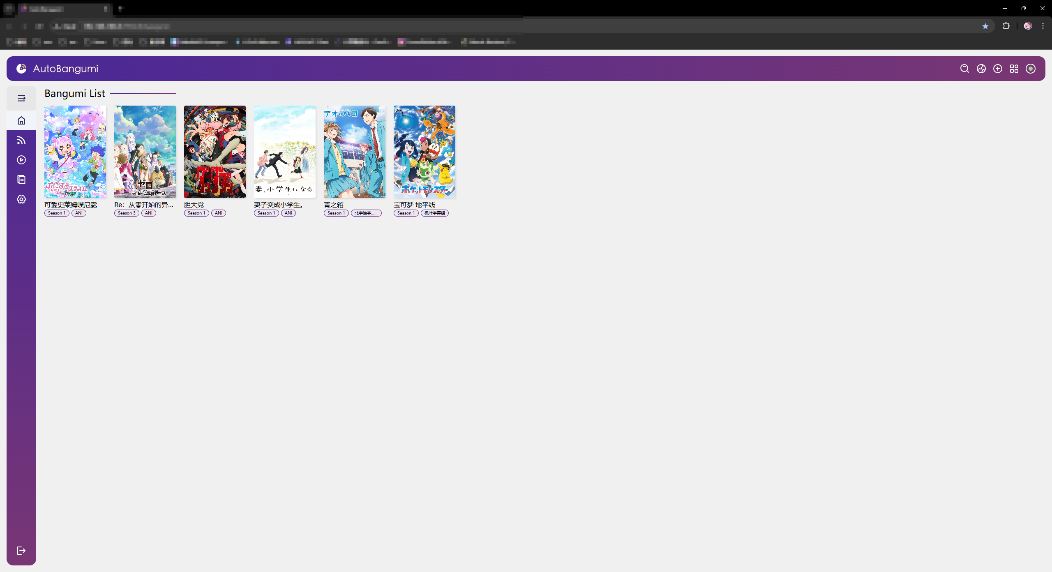Screen dimensions: 1052x572
Task: Add a new bangumi with the plus icon
Action: pos(997,69)
